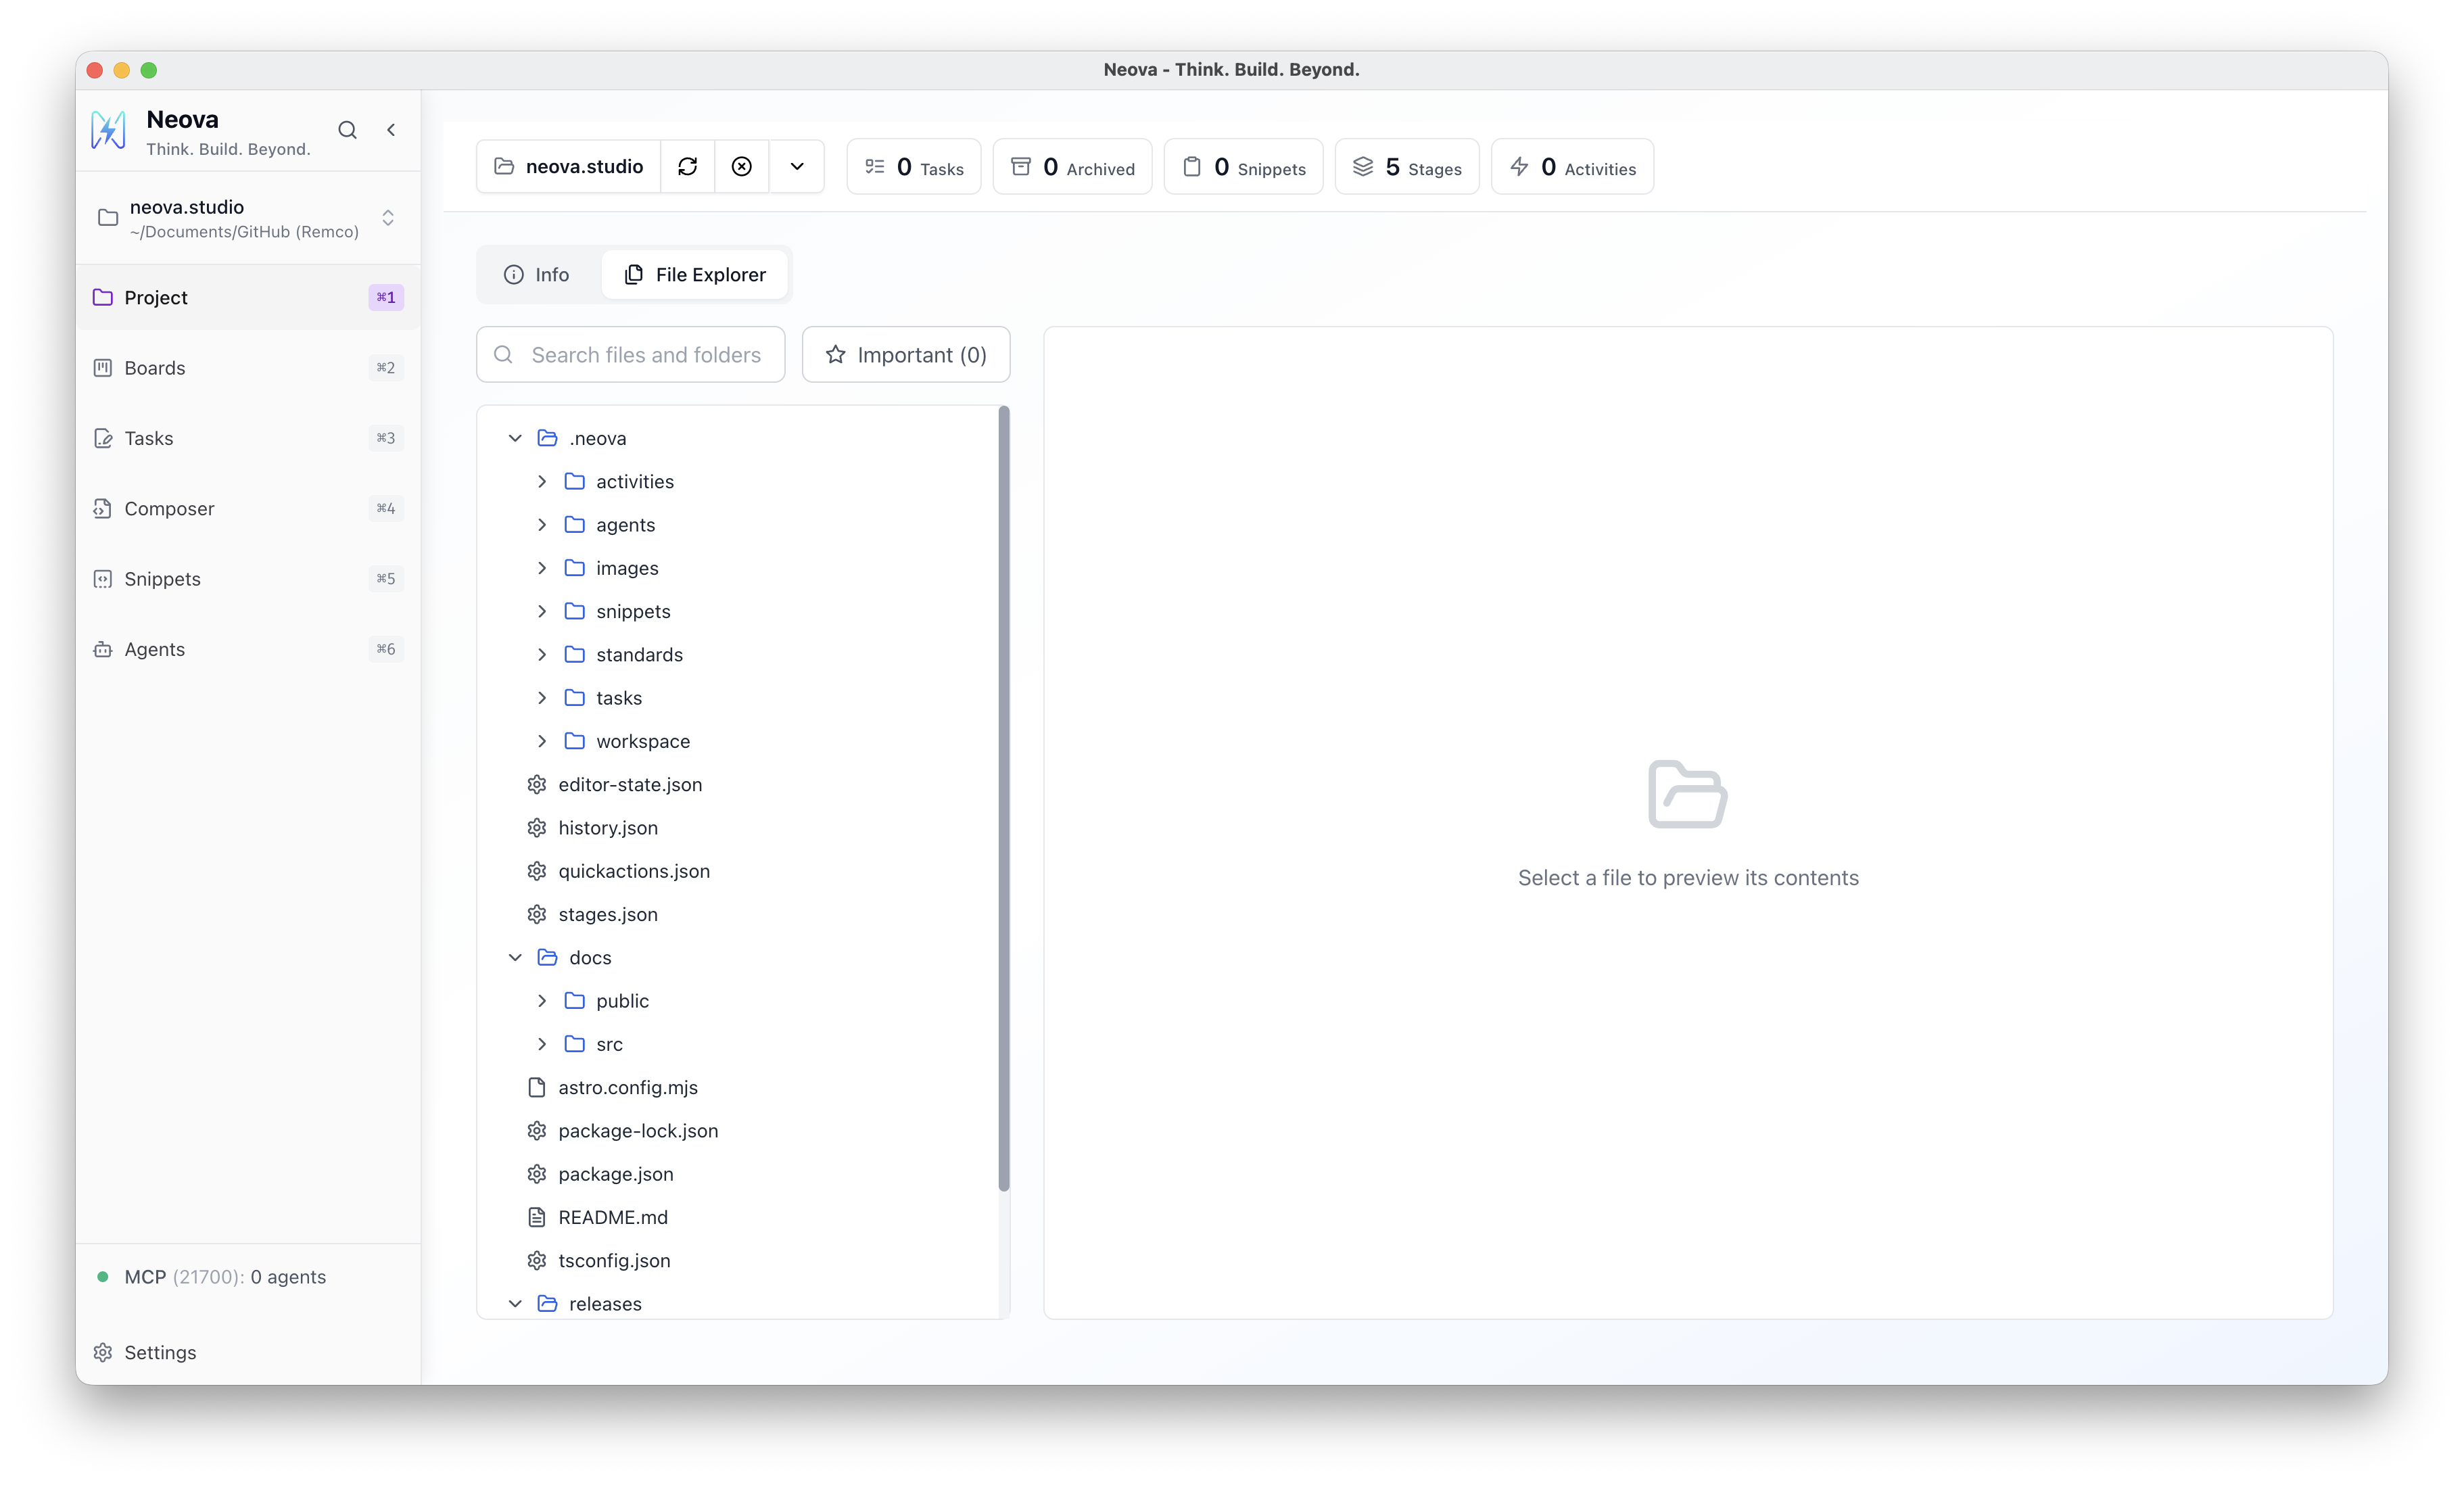This screenshot has width=2464, height=1485.
Task: Open the project switcher chevron next to neova.studio
Action: [387, 218]
